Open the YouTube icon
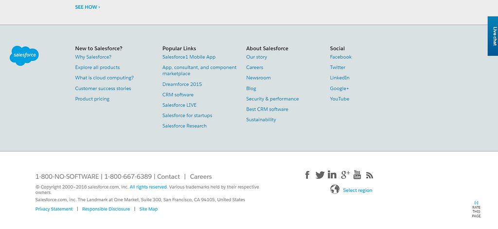Screen dimensions: 498x229 click(x=357, y=174)
